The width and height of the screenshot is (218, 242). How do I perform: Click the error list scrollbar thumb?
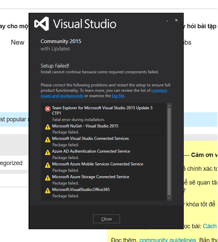point(169,152)
